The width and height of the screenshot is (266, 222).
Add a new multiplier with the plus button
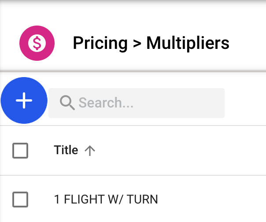tap(24, 100)
